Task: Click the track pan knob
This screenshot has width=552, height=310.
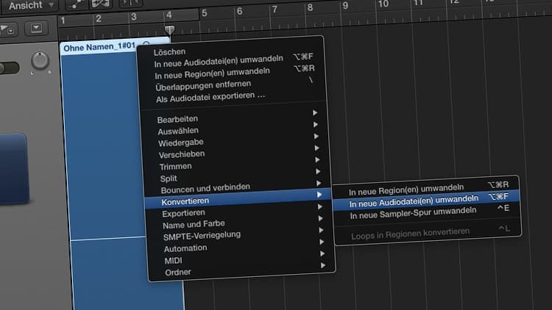Action: click(x=40, y=61)
